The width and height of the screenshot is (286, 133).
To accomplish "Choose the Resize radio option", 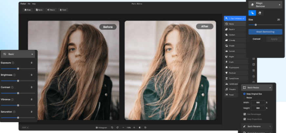I will [244, 98].
